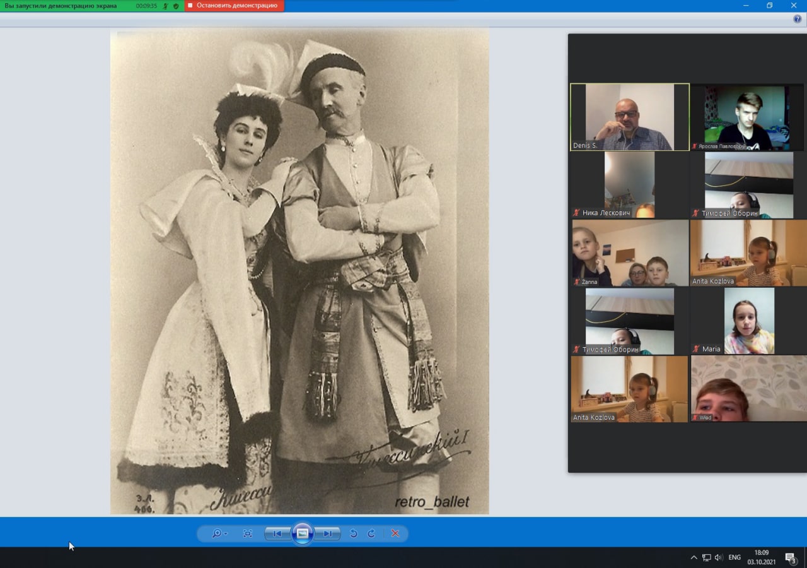Select Maria's video tile
Screen dimensions: 807x568
click(748, 321)
